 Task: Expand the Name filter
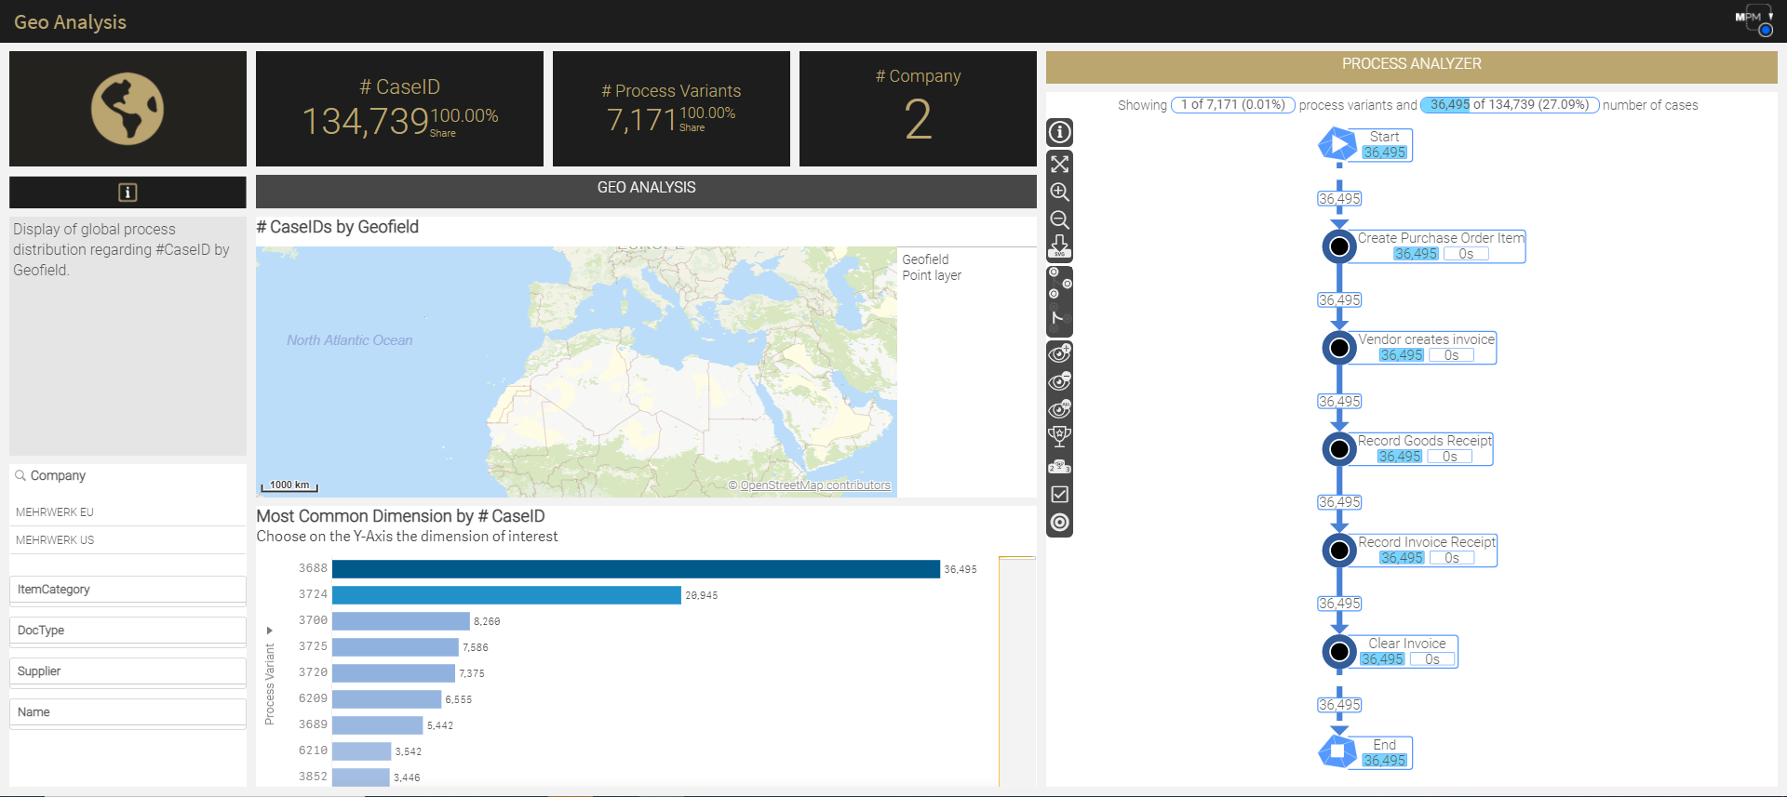click(128, 712)
